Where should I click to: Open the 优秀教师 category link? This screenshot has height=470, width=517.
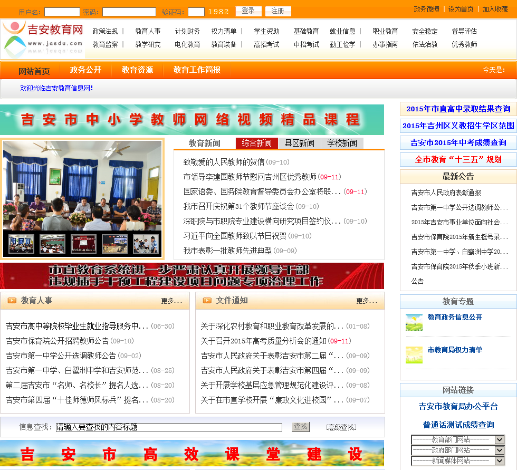[x=465, y=44]
